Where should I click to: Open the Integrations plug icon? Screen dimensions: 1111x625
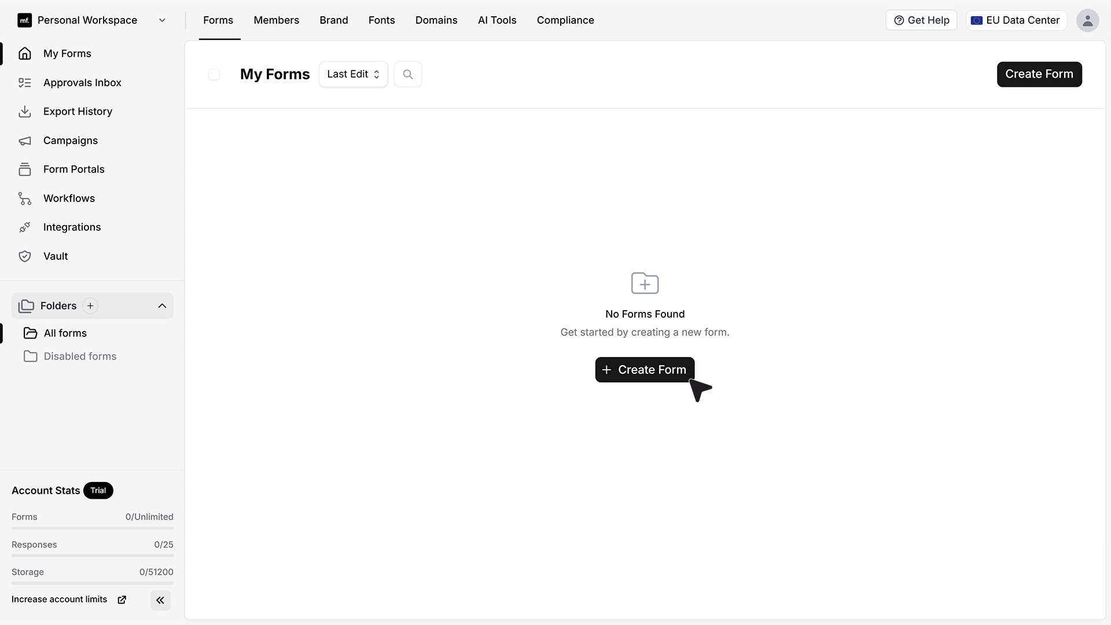coord(24,227)
